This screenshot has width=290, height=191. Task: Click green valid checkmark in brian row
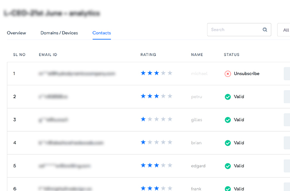(x=227, y=143)
